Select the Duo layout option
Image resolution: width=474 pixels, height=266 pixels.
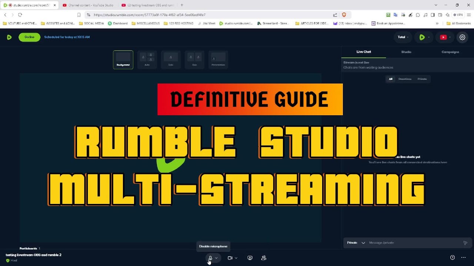coord(194,59)
